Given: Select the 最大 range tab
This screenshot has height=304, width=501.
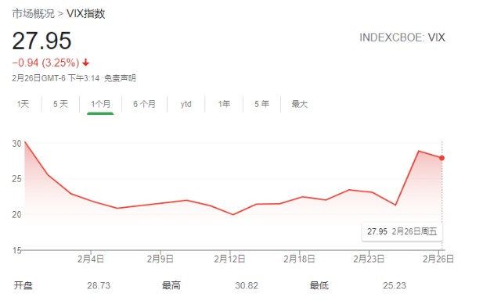Looking at the screenshot, I should [x=299, y=104].
